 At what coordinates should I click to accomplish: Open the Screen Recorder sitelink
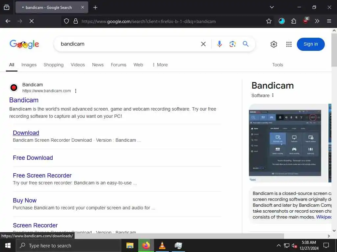(x=35, y=225)
